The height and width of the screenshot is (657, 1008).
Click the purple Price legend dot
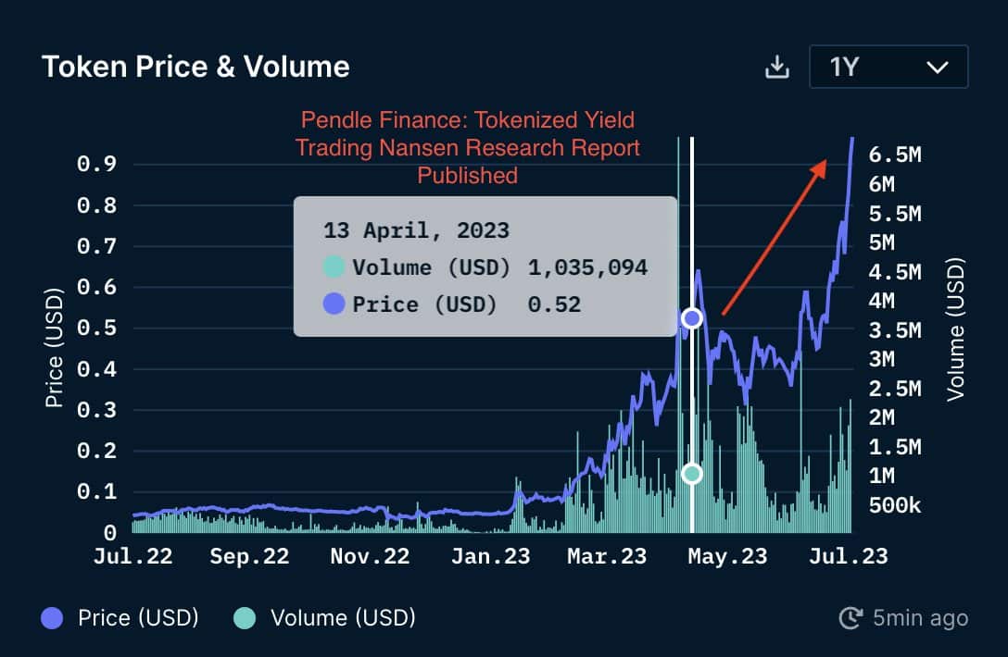[x=52, y=618]
